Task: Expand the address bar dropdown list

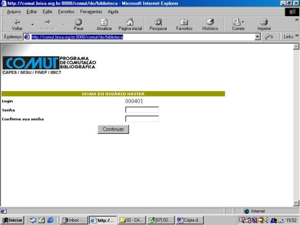Action: 258,37
